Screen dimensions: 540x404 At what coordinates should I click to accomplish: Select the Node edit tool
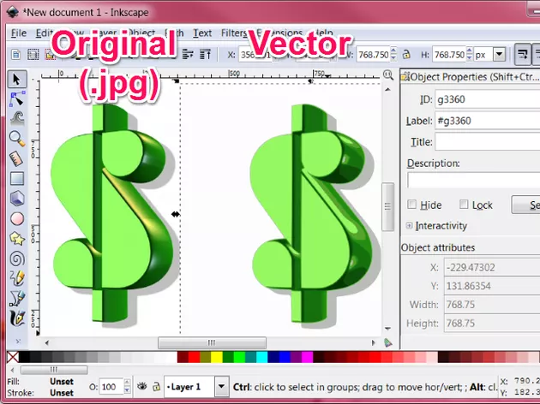pyautogui.click(x=16, y=98)
